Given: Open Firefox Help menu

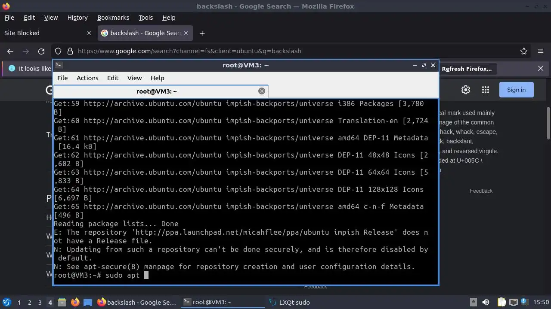Looking at the screenshot, I should 169,18.
